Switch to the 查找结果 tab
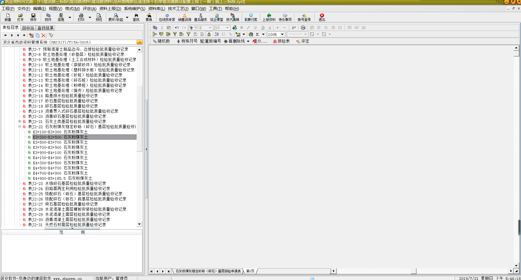This screenshot has width=521, height=280. pos(46,28)
